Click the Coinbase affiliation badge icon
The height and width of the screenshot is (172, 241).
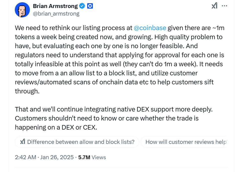pos(90,6)
